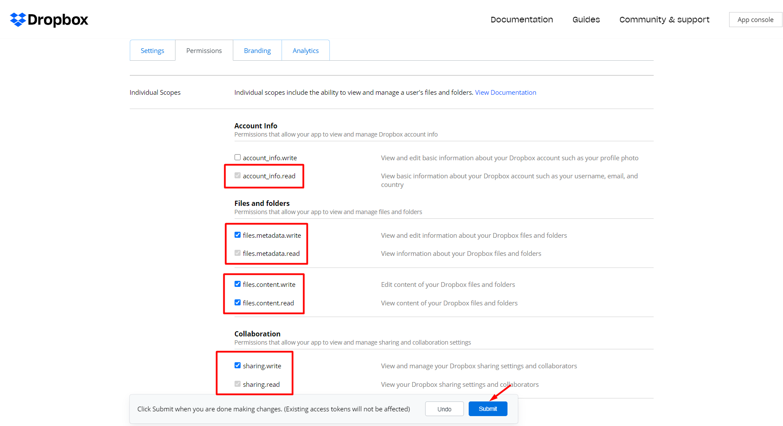Open the Branding tab
The width and height of the screenshot is (783, 426).
(x=257, y=50)
